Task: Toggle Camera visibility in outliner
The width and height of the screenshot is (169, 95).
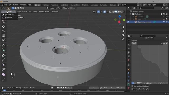Action: click(x=164, y=17)
